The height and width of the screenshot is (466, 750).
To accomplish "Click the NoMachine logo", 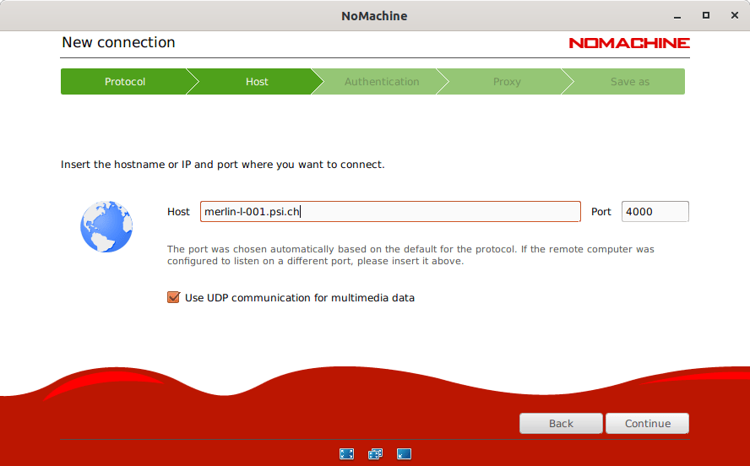I will (628, 43).
